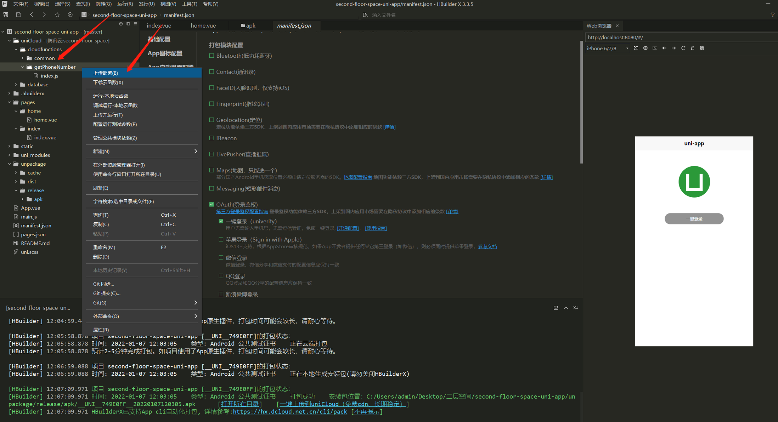
Task: Open the browser settings gear icon
Action: point(645,48)
